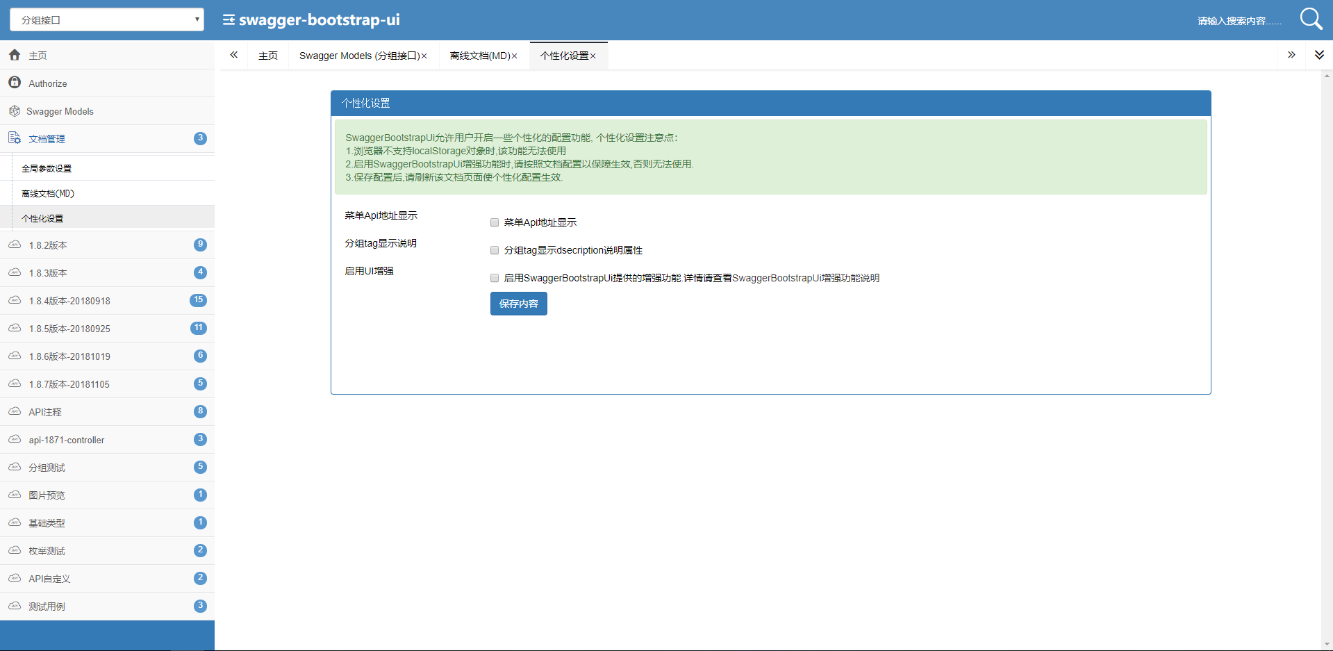Click the Authorize lock icon

point(15,83)
